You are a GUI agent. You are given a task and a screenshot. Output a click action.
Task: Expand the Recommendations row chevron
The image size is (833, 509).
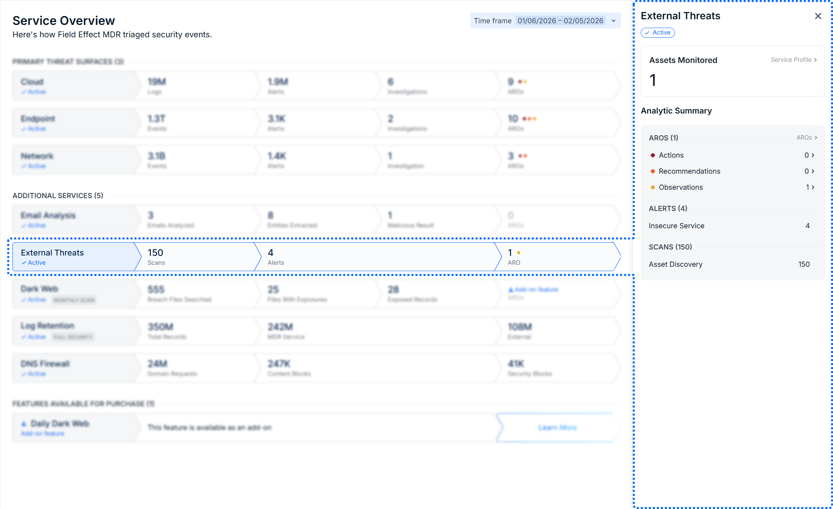(813, 171)
